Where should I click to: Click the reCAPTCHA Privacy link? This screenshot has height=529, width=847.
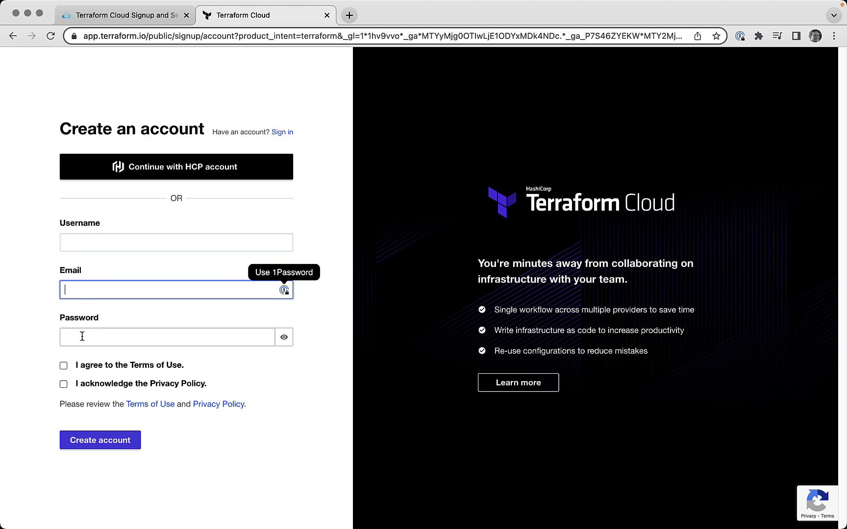[808, 516]
